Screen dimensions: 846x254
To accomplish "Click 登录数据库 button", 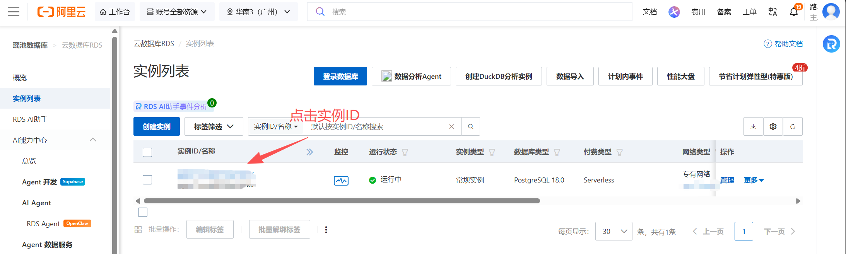I will [340, 76].
